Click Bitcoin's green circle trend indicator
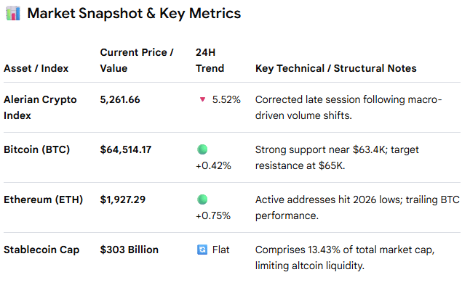The height and width of the screenshot is (288, 470). click(x=202, y=149)
